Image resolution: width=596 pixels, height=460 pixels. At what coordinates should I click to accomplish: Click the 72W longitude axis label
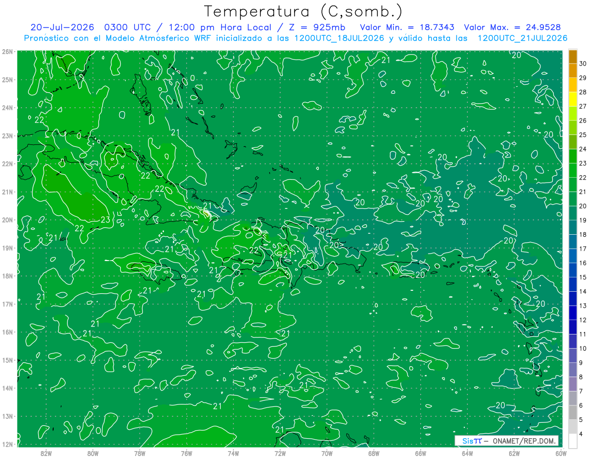tap(280, 453)
